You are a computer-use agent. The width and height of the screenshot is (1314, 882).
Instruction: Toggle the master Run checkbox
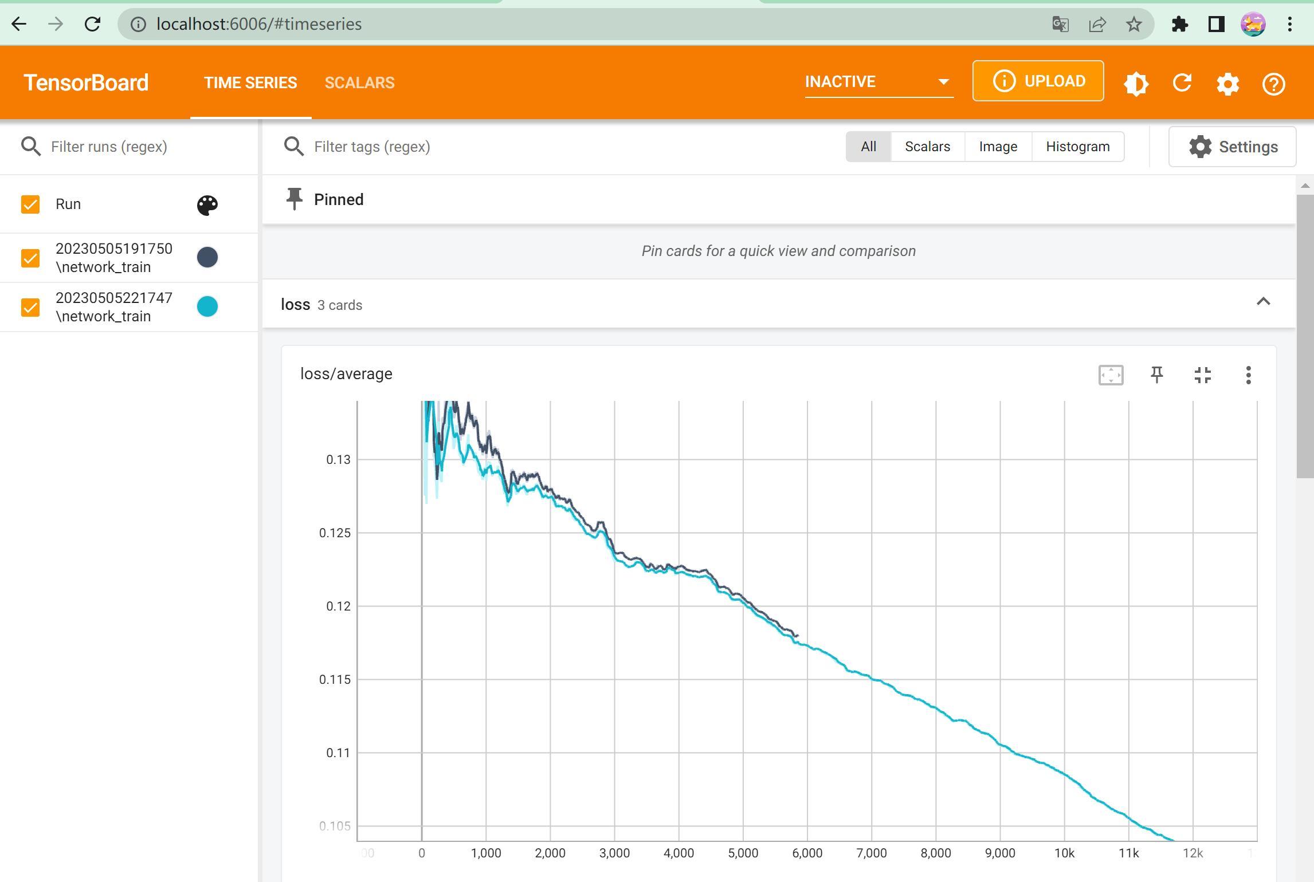point(30,204)
